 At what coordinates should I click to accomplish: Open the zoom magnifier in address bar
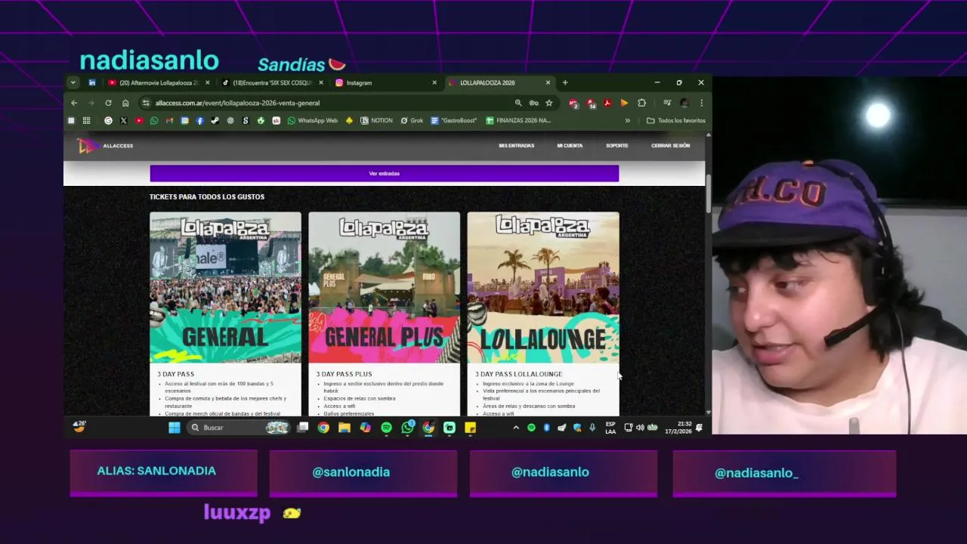(x=518, y=103)
